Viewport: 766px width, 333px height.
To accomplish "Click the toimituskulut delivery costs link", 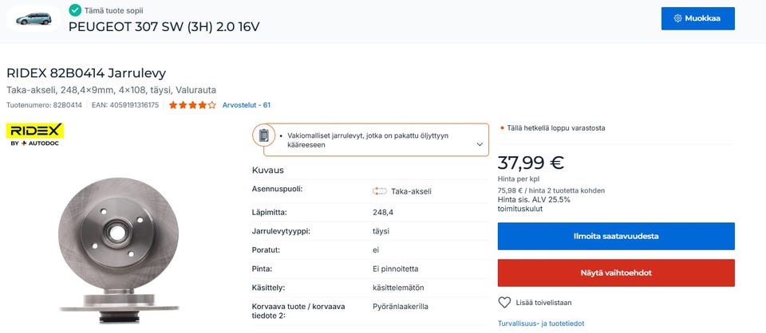I will tap(520, 209).
